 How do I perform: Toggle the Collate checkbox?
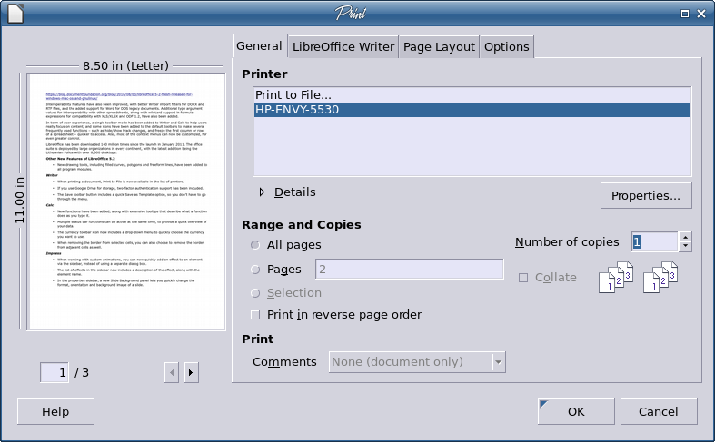(523, 278)
